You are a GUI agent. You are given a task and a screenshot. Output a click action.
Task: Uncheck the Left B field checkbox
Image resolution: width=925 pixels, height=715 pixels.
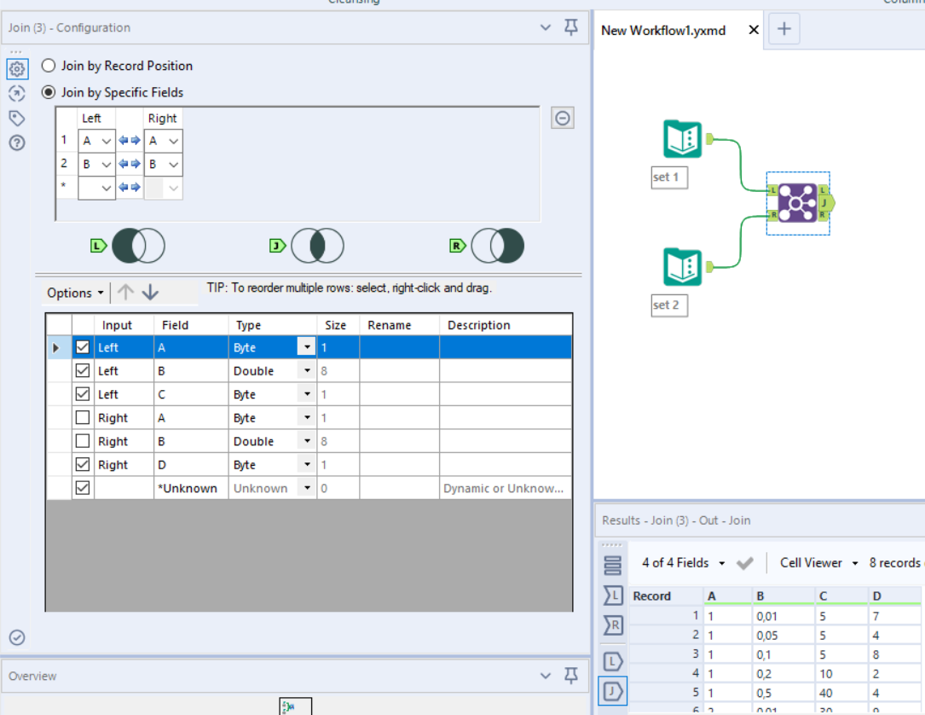click(x=83, y=371)
